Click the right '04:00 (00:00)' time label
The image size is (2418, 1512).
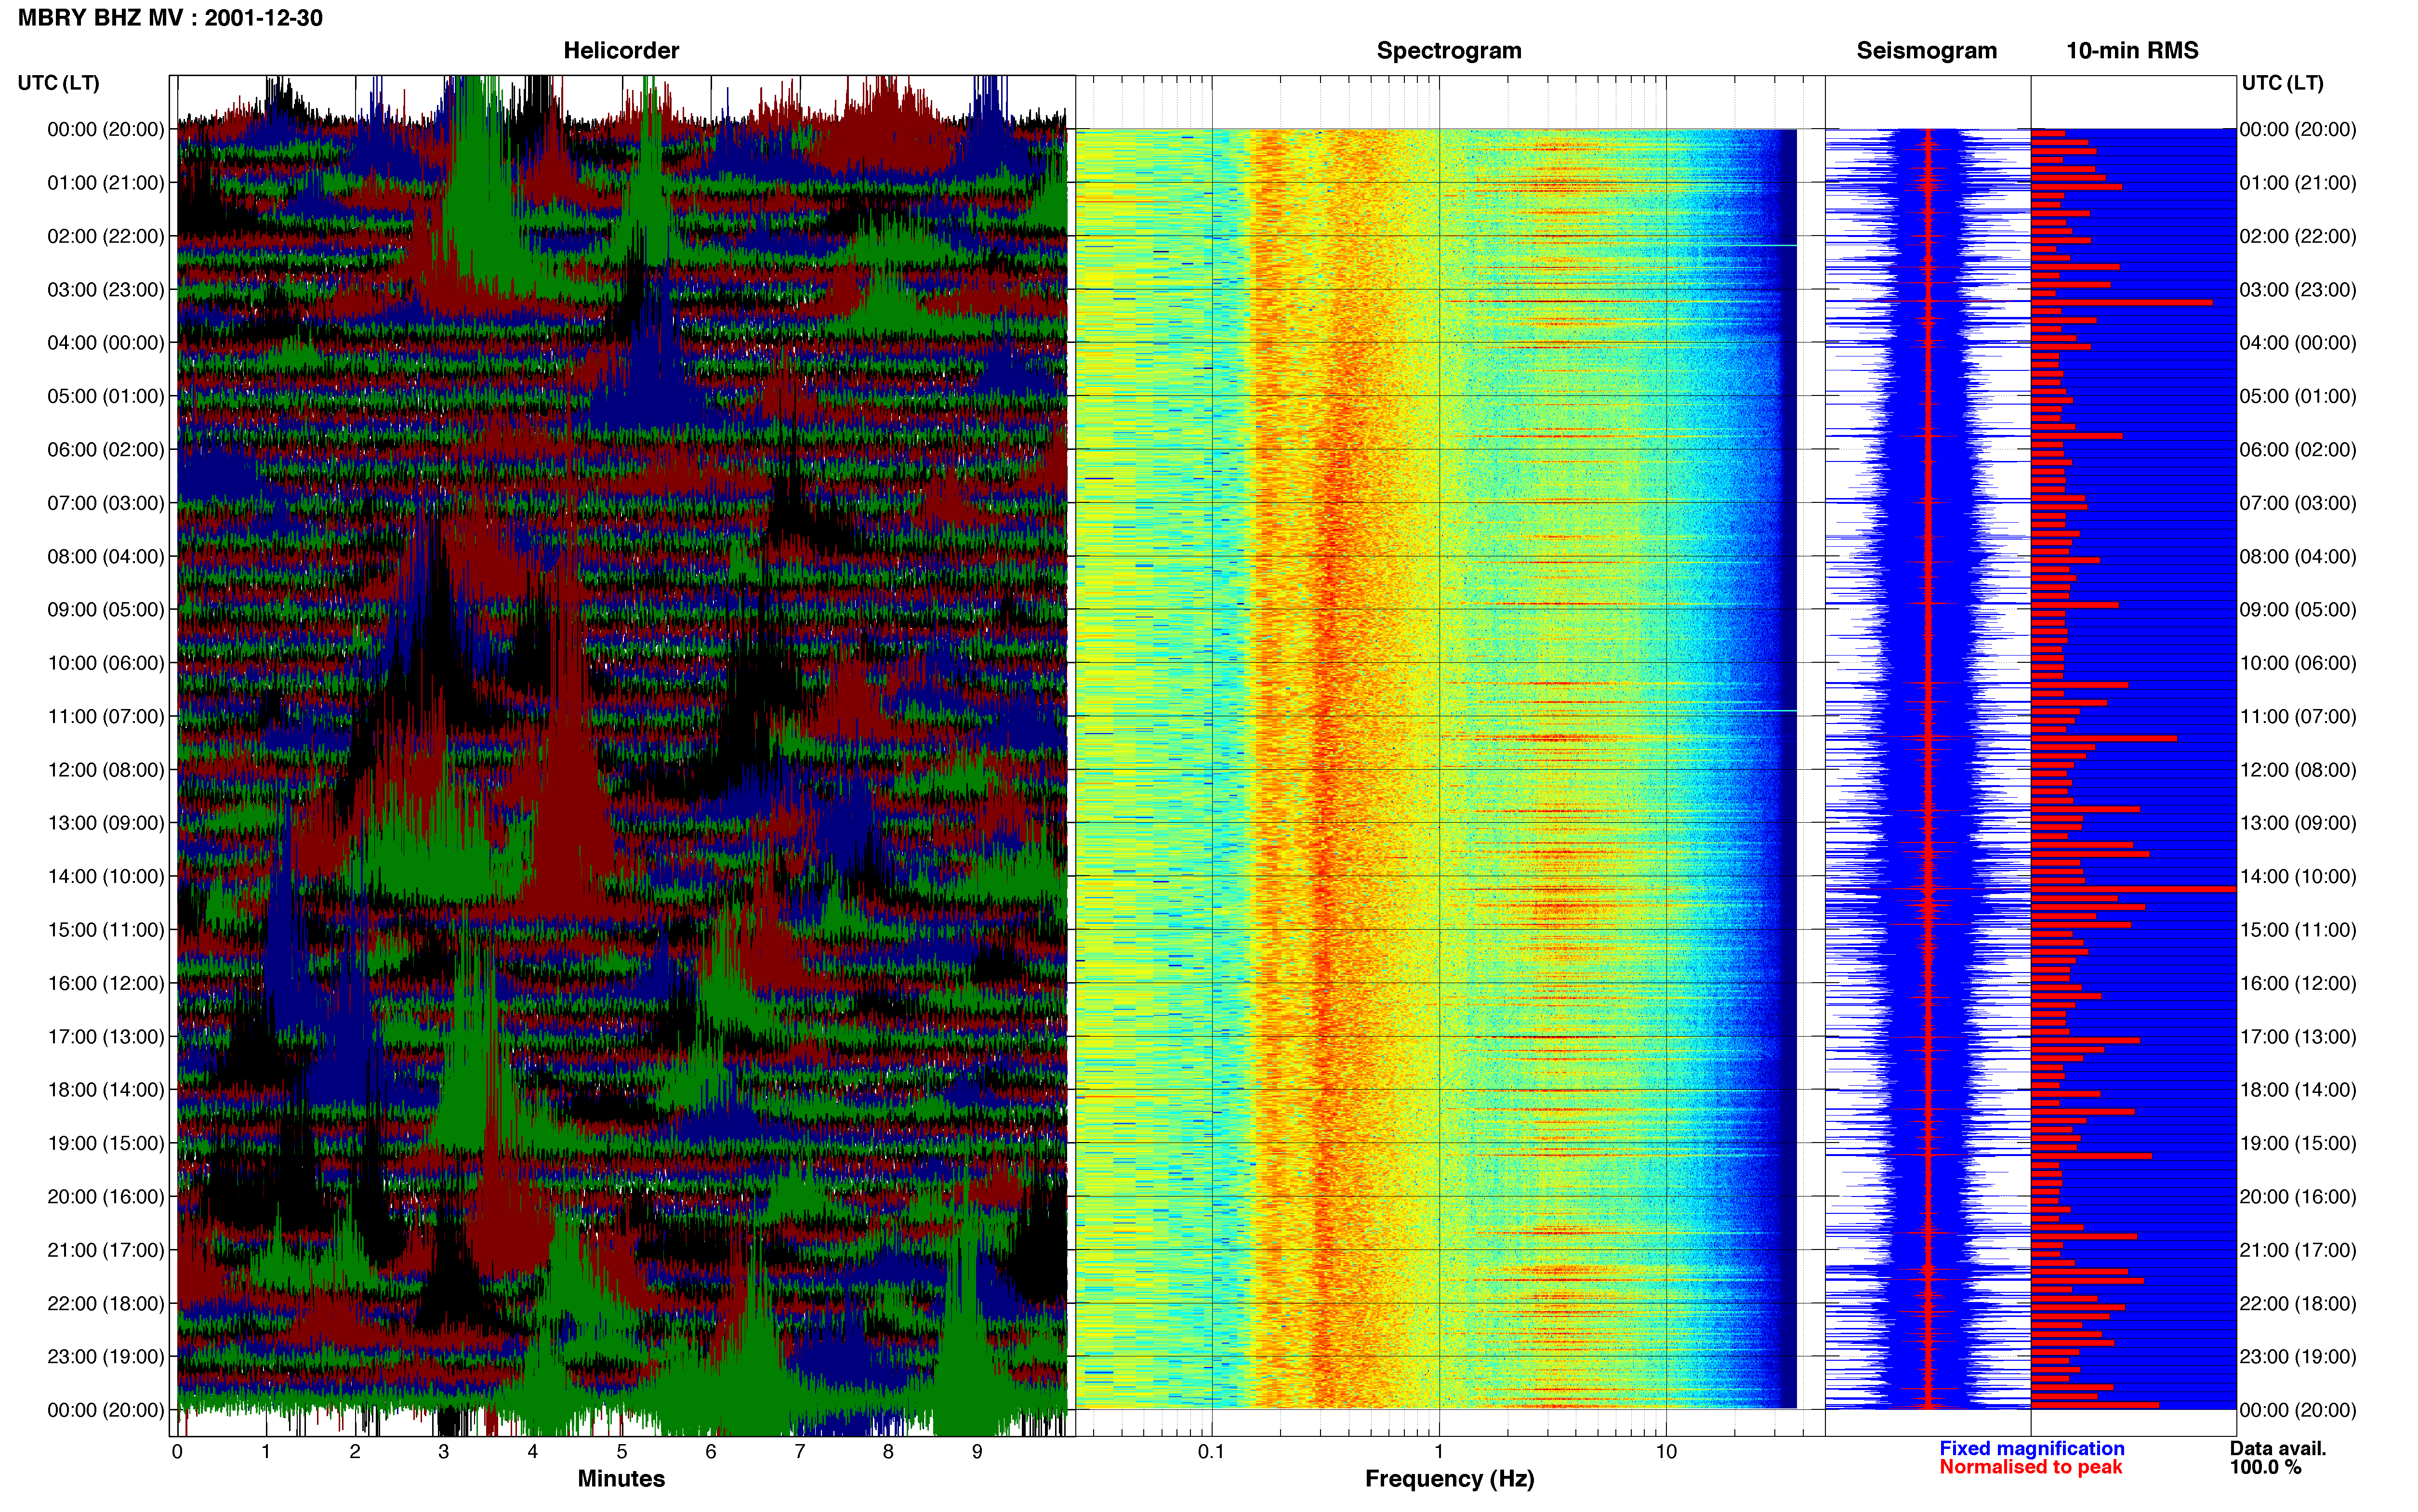click(x=2298, y=343)
